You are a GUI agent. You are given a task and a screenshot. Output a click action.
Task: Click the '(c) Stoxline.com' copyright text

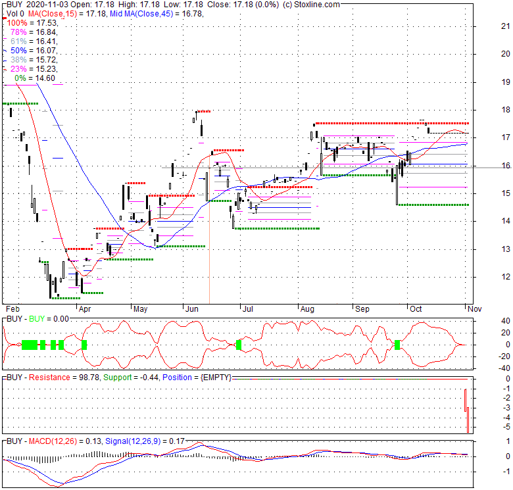tap(311, 5)
